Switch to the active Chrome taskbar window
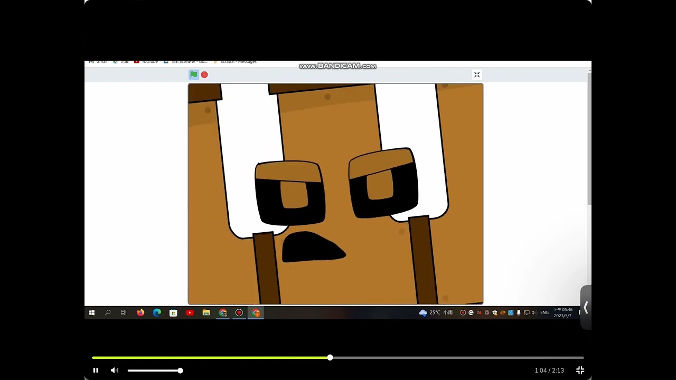 [x=256, y=313]
